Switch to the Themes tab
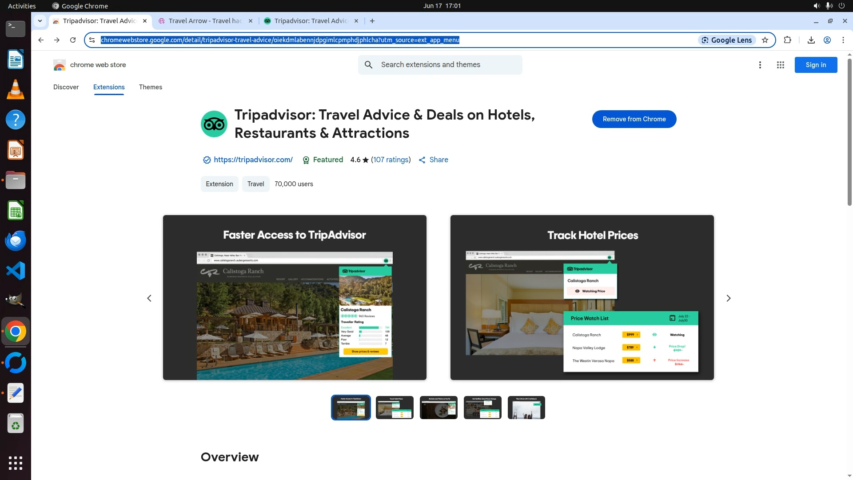The height and width of the screenshot is (480, 853). [x=150, y=87]
